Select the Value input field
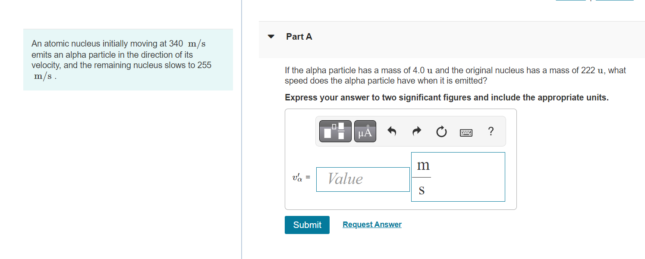Viewport: 645px width, 259px height. [x=362, y=179]
